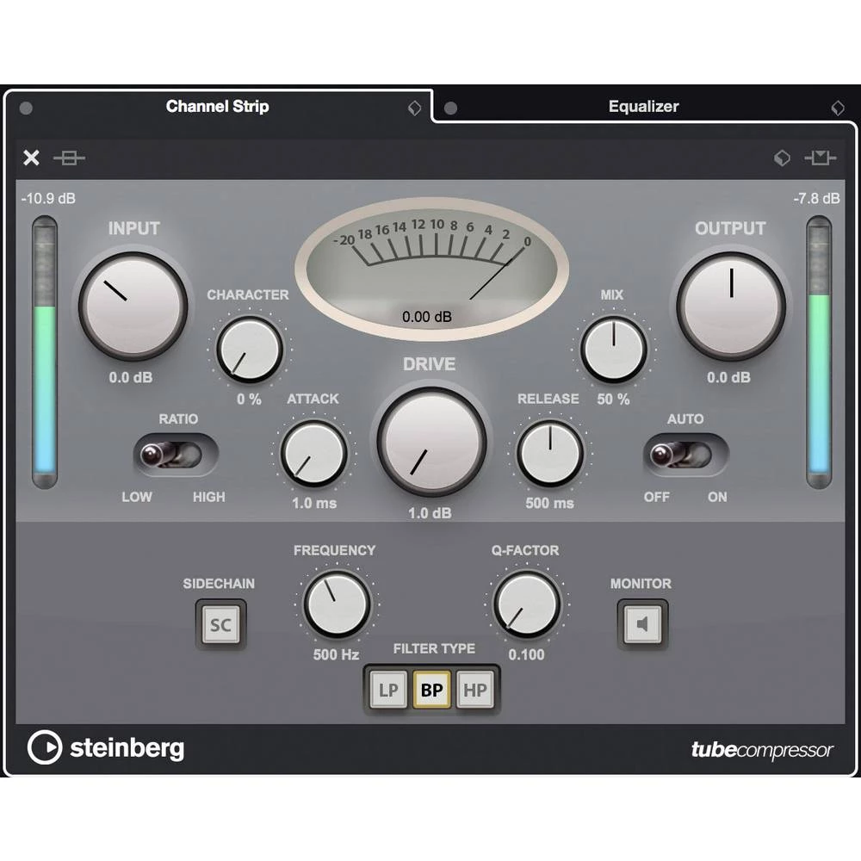This screenshot has width=861, height=861.
Task: Click the DRIVE knob
Action: (430, 442)
